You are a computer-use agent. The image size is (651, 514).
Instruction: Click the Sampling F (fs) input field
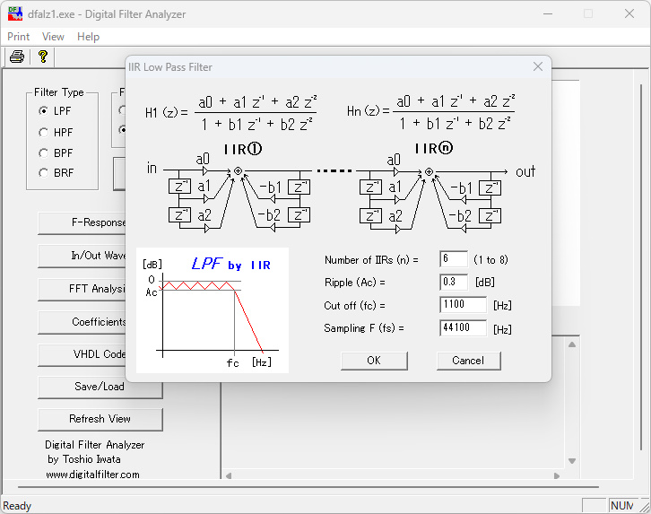tap(463, 328)
